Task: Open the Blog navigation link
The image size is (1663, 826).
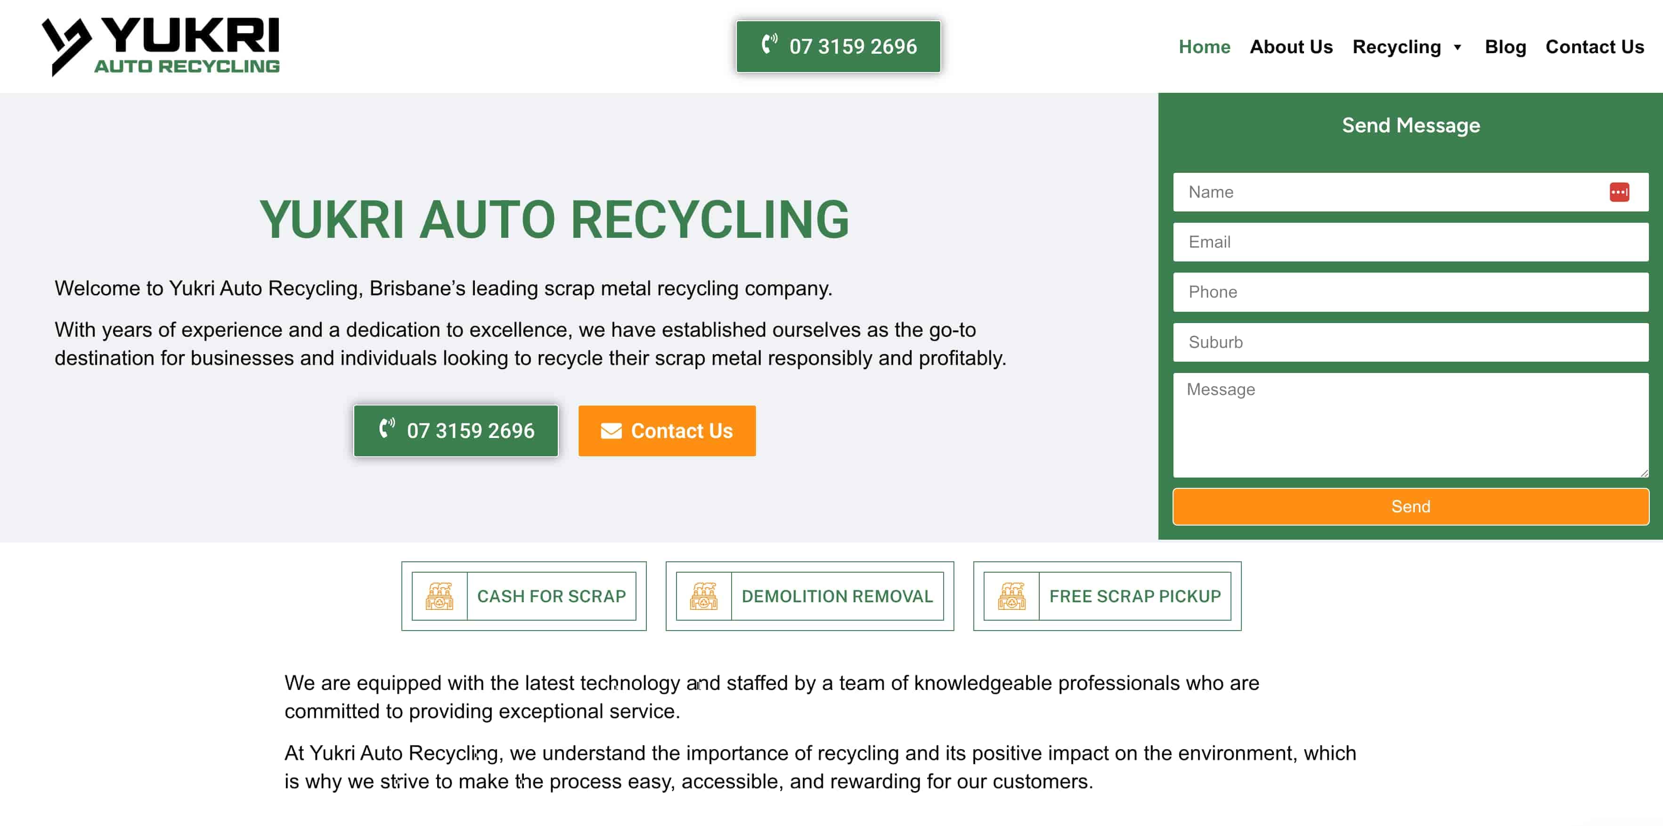Action: [x=1505, y=47]
